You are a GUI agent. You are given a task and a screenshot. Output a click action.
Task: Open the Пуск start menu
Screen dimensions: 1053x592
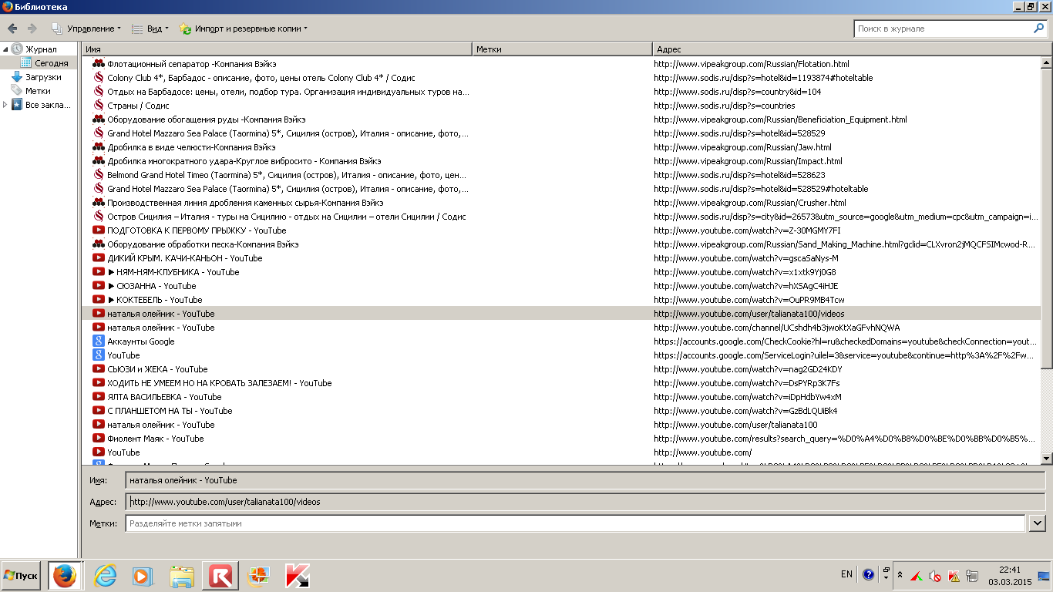(x=22, y=576)
